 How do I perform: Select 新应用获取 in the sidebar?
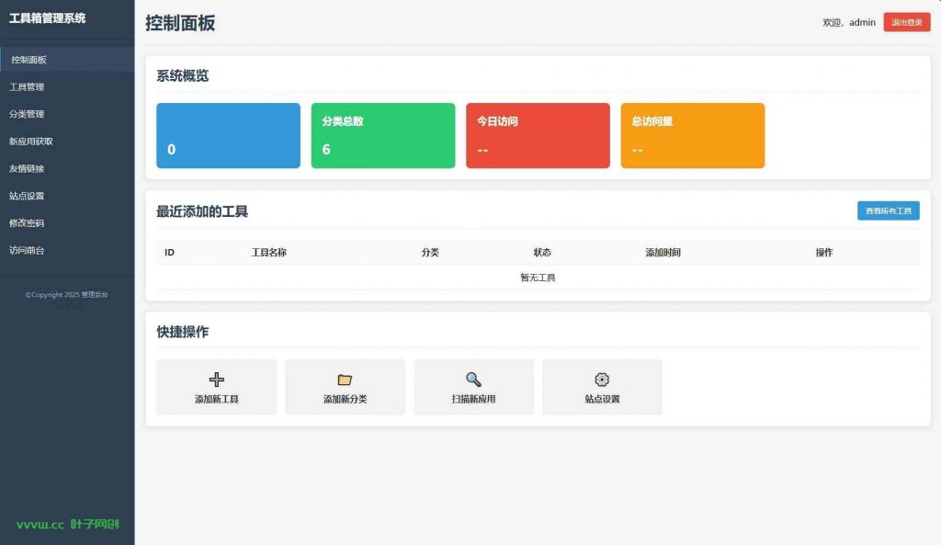tap(67, 142)
